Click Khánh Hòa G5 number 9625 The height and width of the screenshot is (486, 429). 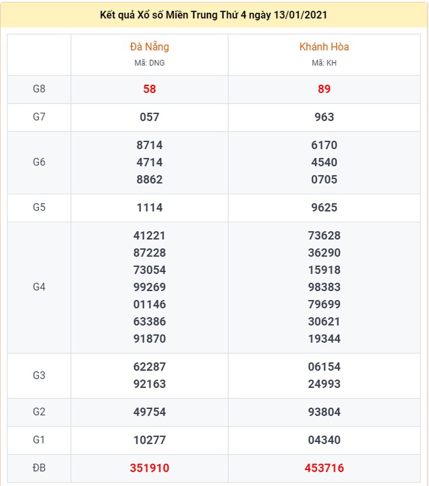pyautogui.click(x=324, y=207)
